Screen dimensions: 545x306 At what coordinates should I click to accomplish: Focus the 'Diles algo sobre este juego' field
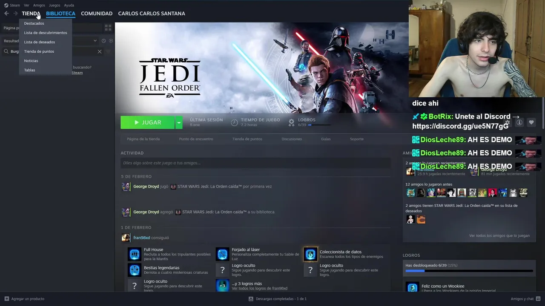click(255, 163)
